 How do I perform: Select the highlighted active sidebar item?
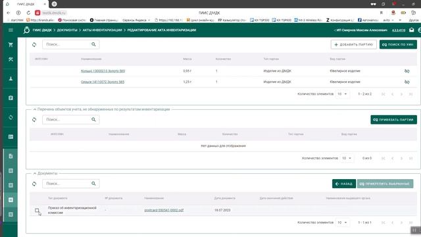(11, 199)
